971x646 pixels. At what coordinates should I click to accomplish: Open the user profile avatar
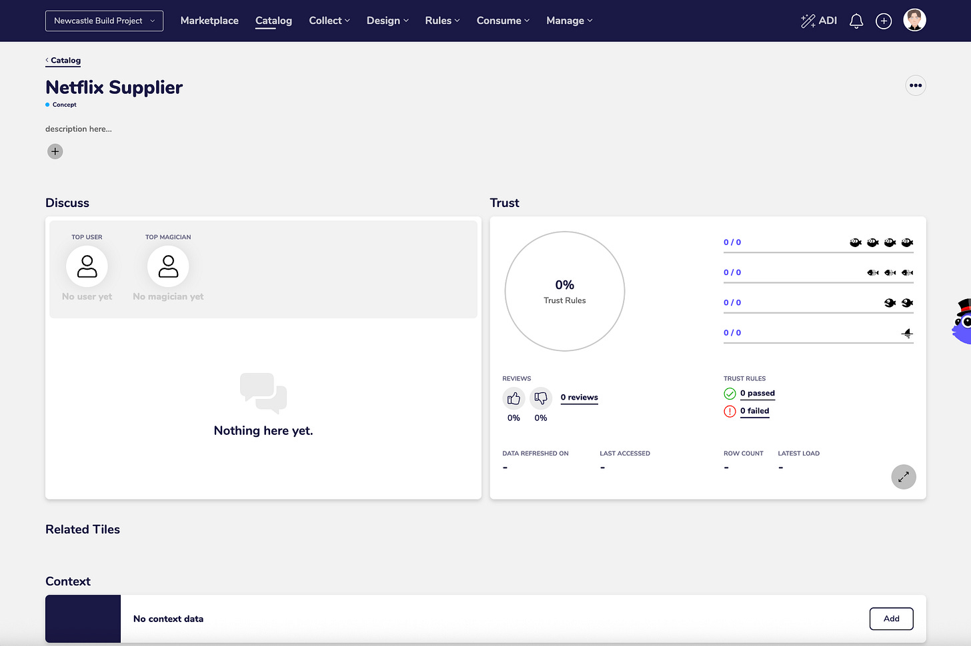pos(914,21)
